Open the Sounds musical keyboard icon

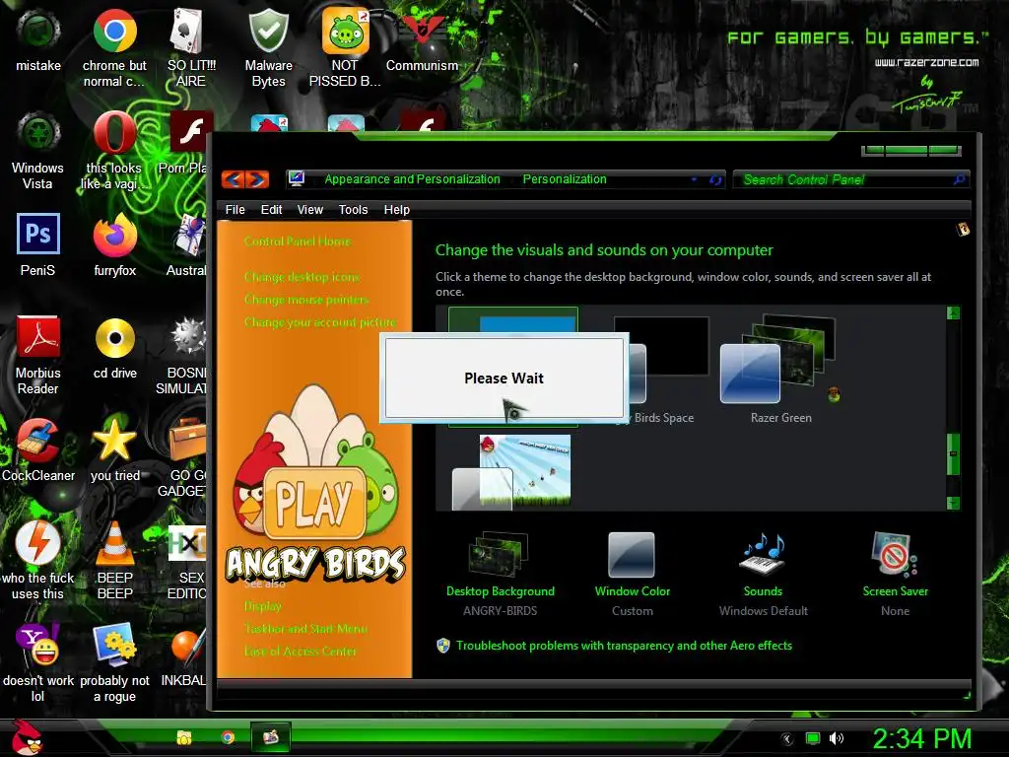click(x=764, y=554)
